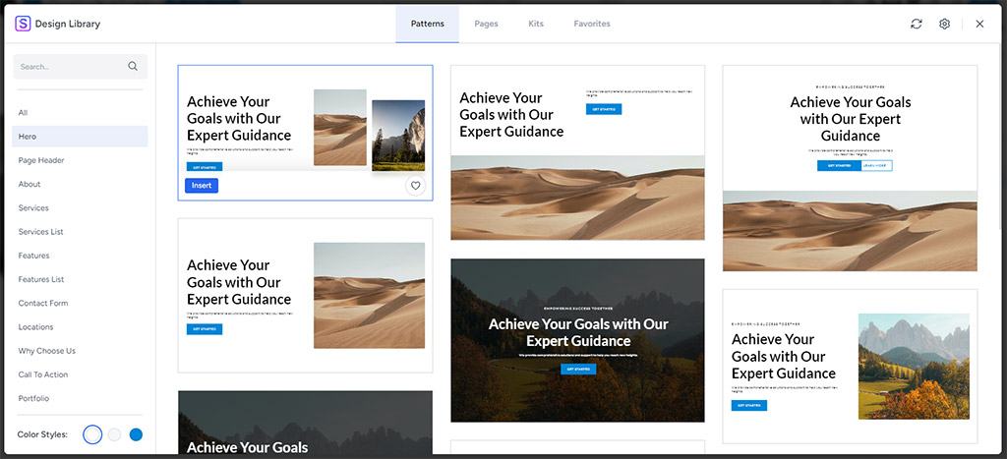Open the settings gear icon
Image resolution: width=1007 pixels, height=459 pixels.
point(944,24)
